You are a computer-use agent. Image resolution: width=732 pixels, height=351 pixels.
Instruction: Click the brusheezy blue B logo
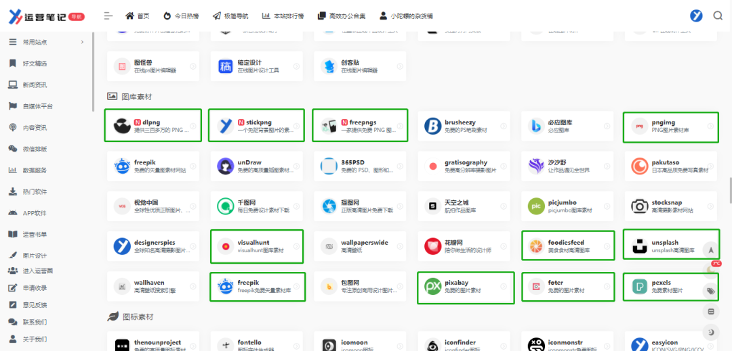(432, 126)
